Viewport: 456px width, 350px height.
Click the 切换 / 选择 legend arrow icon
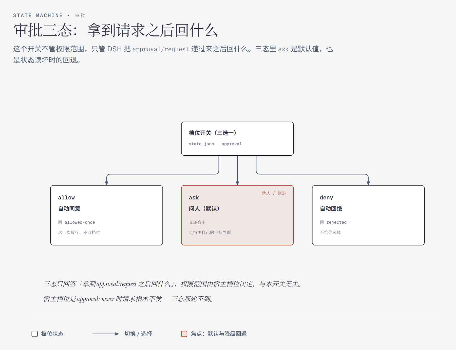pos(106,334)
